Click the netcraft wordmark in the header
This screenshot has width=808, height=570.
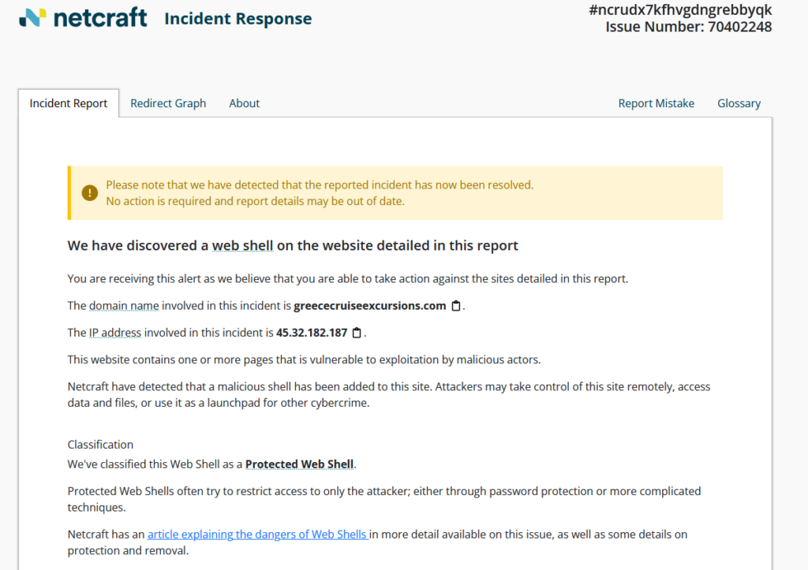[100, 17]
